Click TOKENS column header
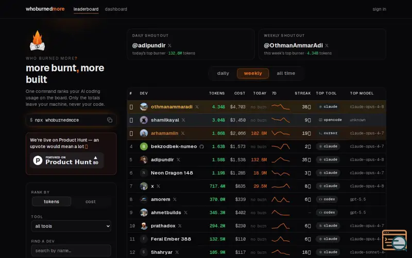 [x=217, y=93]
